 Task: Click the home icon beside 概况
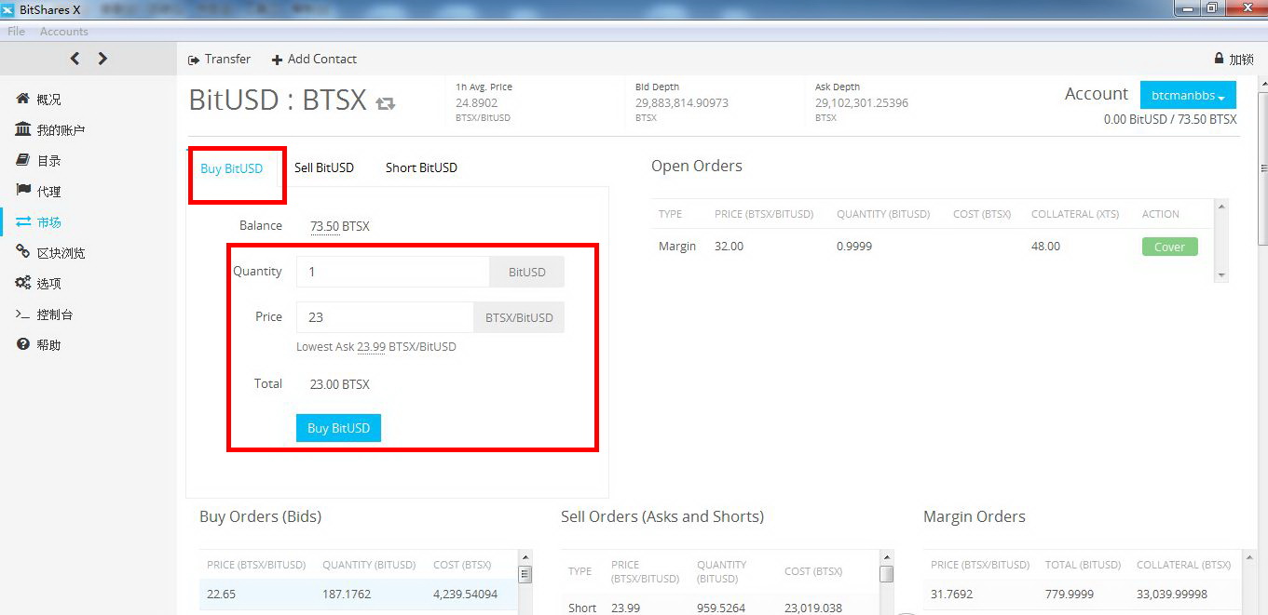23,99
